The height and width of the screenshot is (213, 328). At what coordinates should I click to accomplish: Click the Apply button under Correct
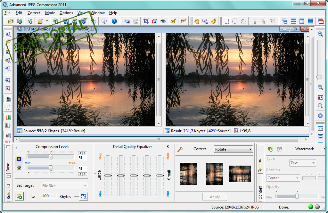coord(215,197)
